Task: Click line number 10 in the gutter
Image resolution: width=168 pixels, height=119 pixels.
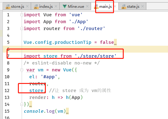Action: click(x=7, y=77)
